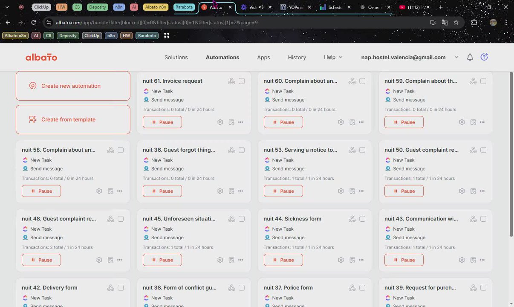Go to Solutions section

click(176, 57)
